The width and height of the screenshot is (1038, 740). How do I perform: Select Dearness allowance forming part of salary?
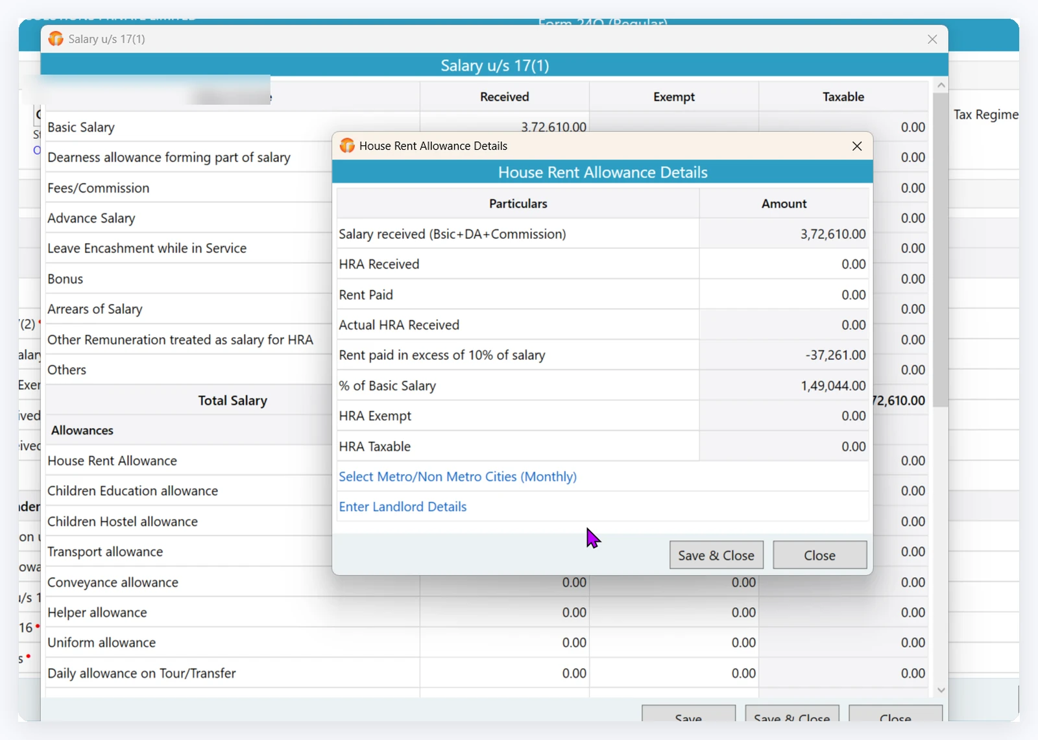pos(169,158)
